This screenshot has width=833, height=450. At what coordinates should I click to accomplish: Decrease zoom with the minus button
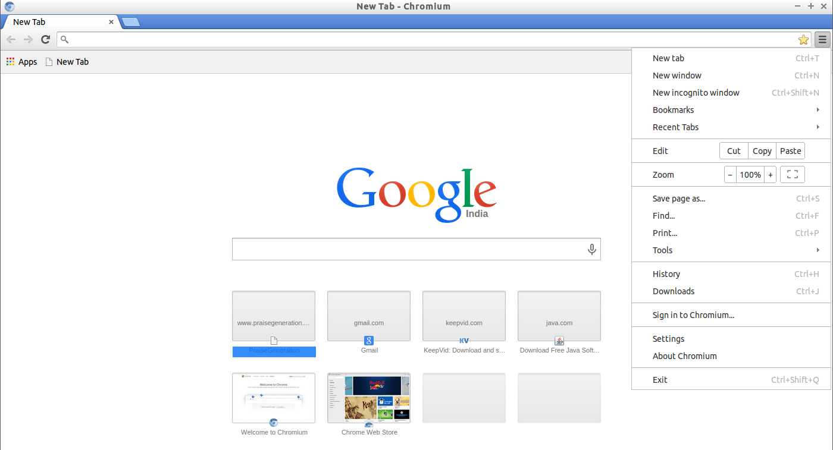[730, 175]
